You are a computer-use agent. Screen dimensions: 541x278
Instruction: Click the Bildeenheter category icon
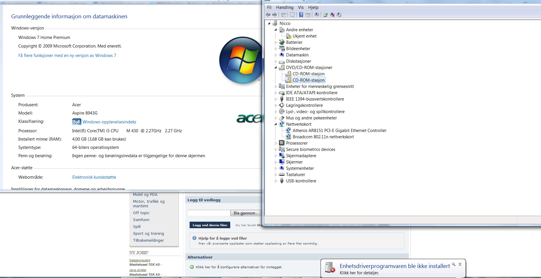click(282, 48)
